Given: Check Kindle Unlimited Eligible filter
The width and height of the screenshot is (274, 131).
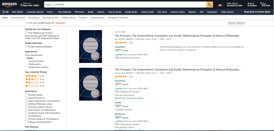Looking at the screenshot, I should (x=26, y=47).
